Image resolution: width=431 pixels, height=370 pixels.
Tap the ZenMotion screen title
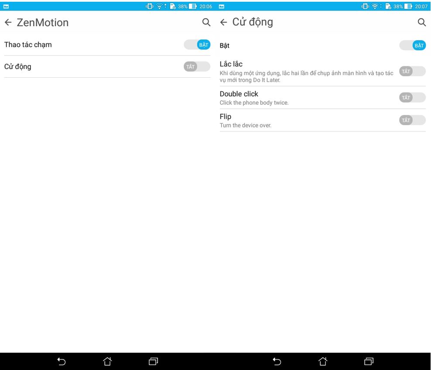(x=43, y=23)
